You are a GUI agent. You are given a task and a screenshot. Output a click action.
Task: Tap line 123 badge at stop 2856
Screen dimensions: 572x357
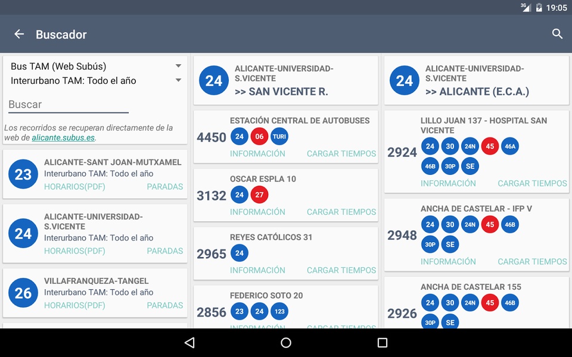tap(279, 311)
